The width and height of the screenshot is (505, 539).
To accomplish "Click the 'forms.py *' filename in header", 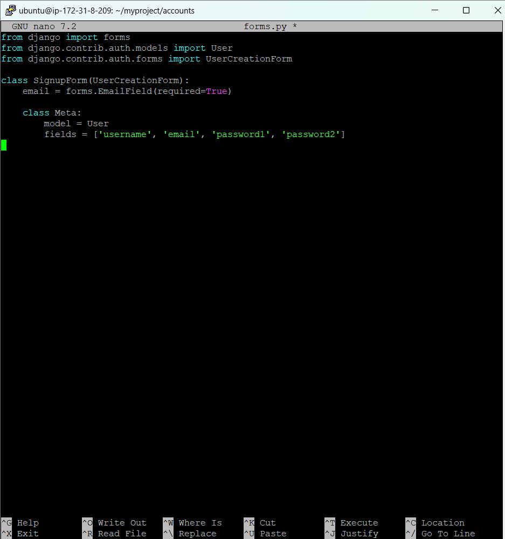I will tap(270, 26).
